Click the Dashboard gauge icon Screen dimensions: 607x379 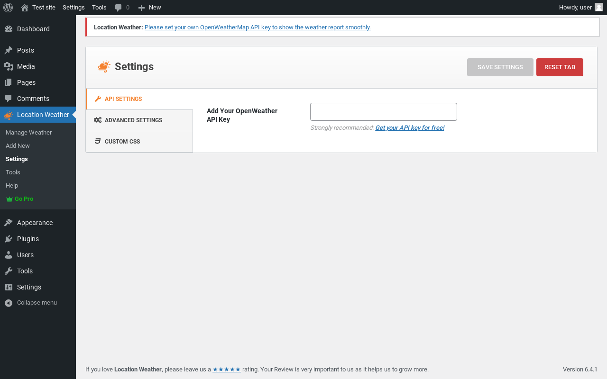[9, 29]
